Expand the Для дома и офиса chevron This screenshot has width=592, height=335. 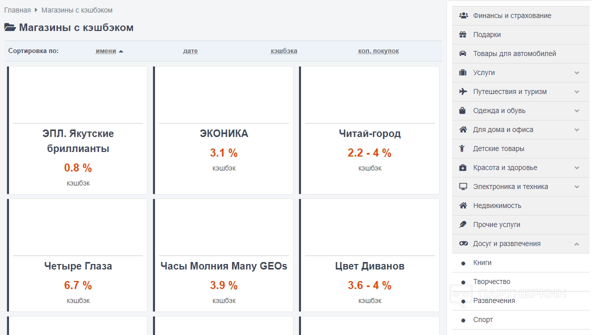click(x=577, y=129)
